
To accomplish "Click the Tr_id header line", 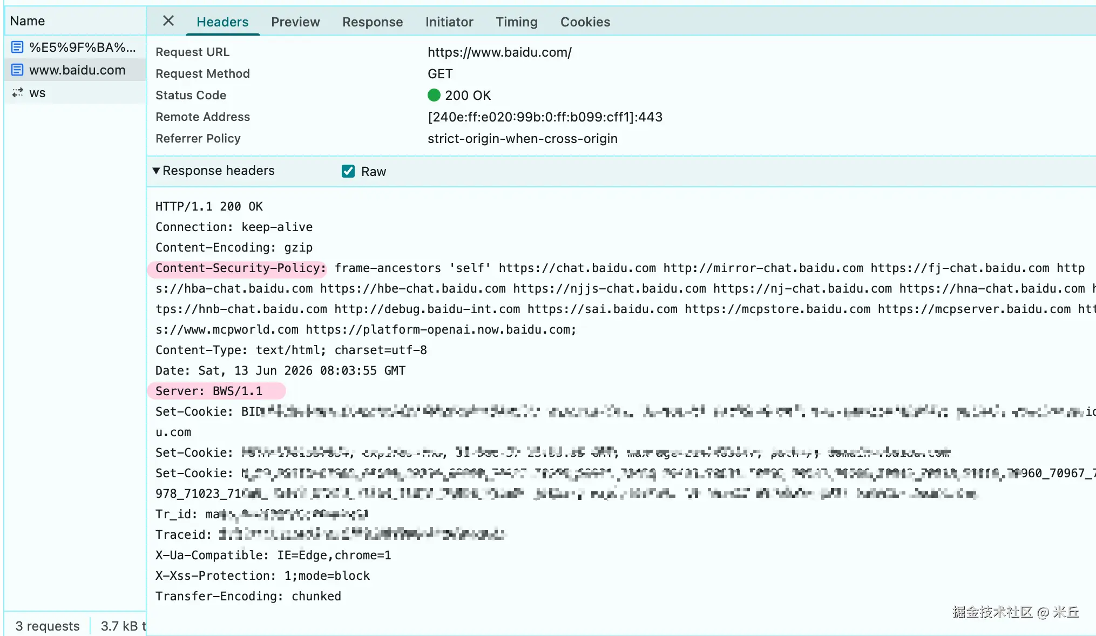I will 262,515.
